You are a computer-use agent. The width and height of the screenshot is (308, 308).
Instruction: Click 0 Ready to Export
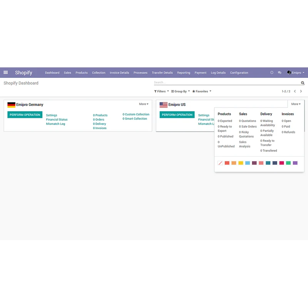[x=225, y=129]
